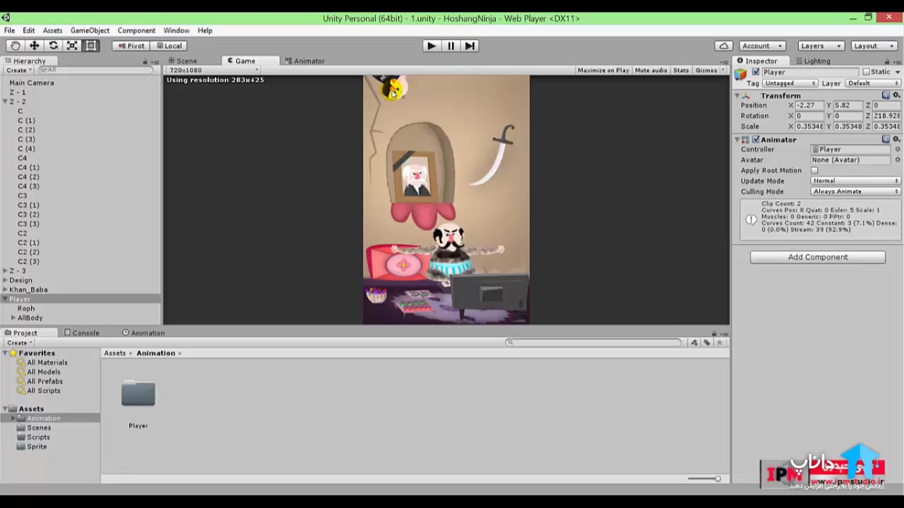Open the Update Mode dropdown

tap(855, 181)
